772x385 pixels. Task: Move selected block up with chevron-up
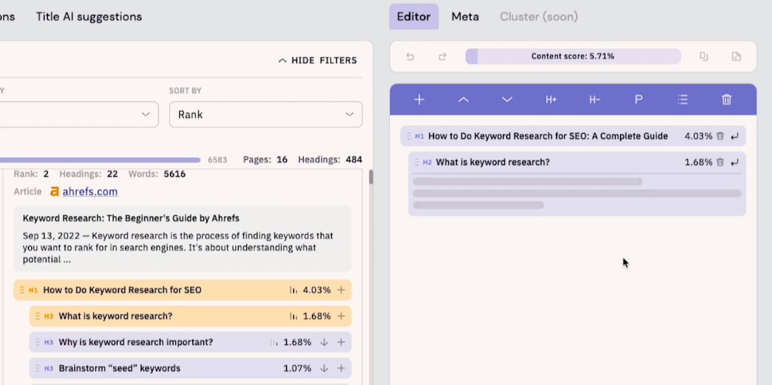tap(463, 100)
